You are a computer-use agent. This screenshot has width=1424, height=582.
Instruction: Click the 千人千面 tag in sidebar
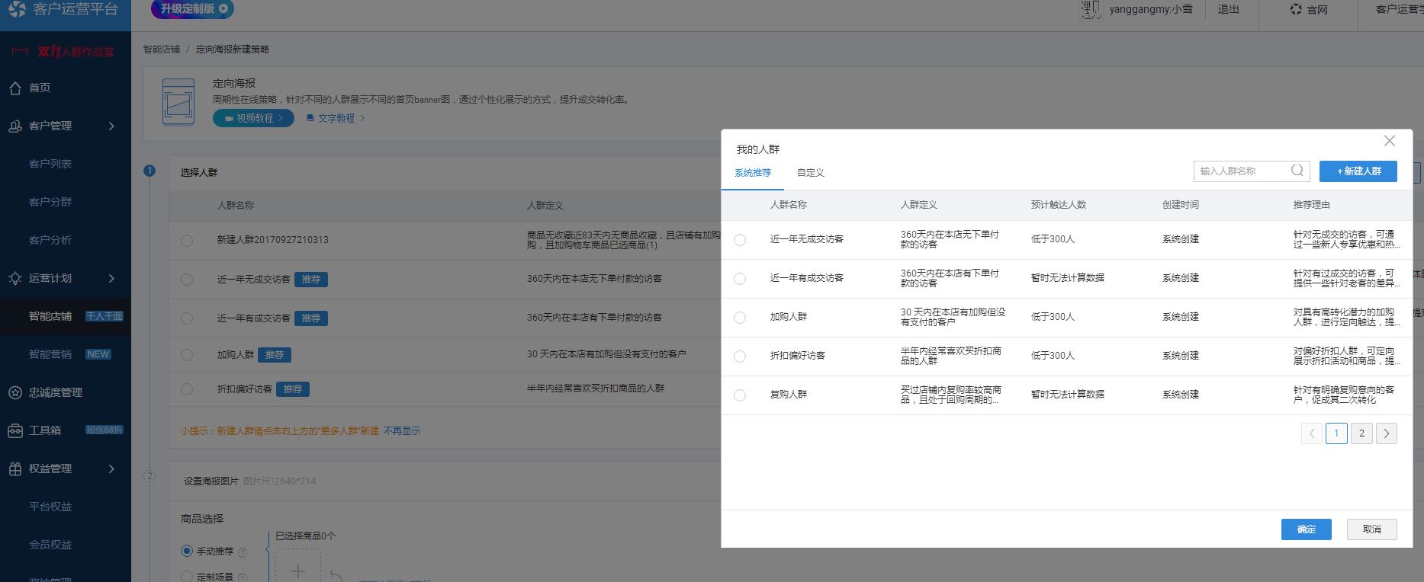[104, 316]
